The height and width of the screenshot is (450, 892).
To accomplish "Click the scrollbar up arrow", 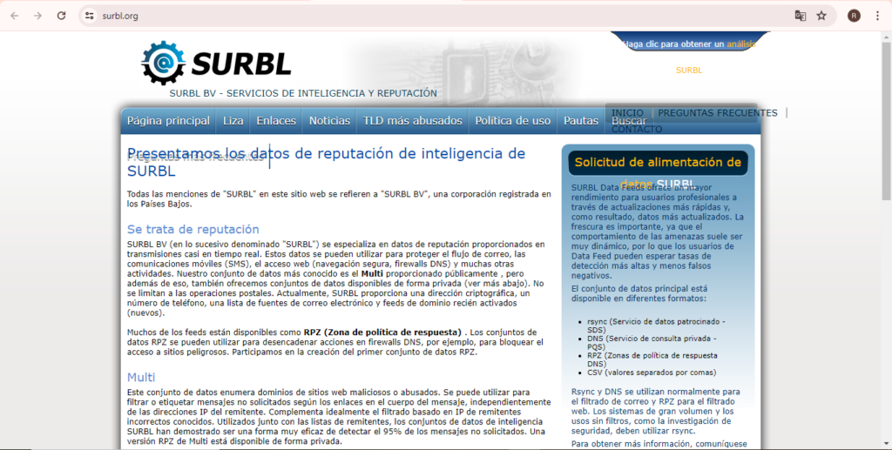I will (886, 37).
